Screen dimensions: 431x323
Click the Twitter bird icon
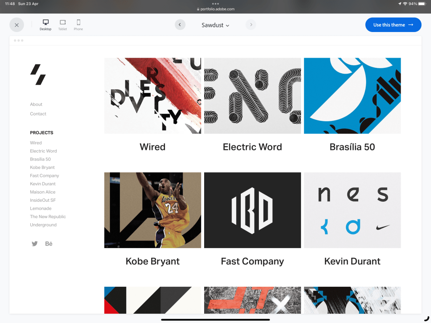pyautogui.click(x=35, y=243)
